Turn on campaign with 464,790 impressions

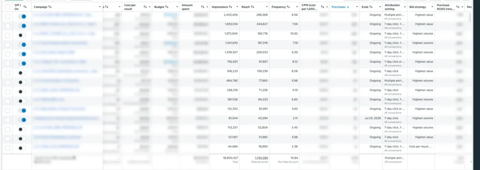(22, 82)
